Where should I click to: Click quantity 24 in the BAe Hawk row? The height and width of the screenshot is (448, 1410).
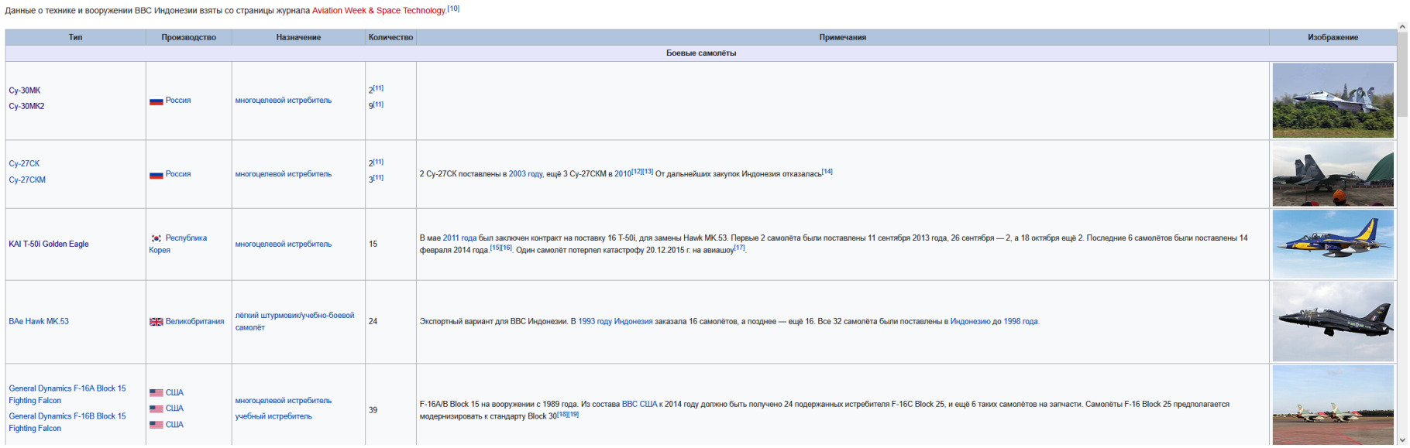click(373, 322)
